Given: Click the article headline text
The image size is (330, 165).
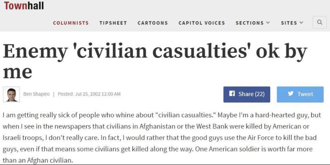Looking at the screenshot, I should pos(155,61).
